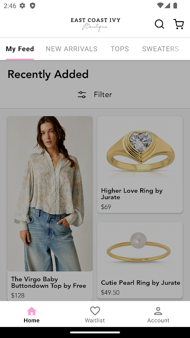Open the search magnifier icon
Screen dimensions: 190x338
coord(160,24)
